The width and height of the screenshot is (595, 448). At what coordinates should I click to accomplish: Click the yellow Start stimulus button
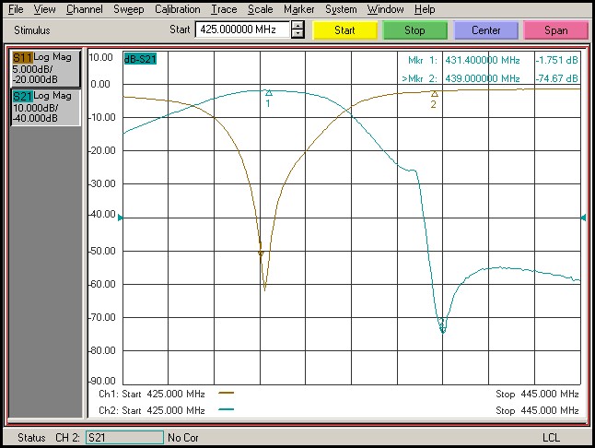[x=344, y=30]
